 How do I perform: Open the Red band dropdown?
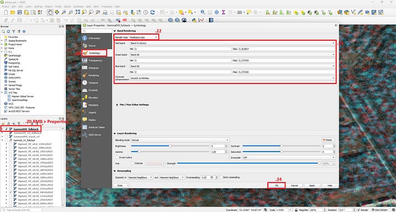pyautogui.click(x=232, y=43)
